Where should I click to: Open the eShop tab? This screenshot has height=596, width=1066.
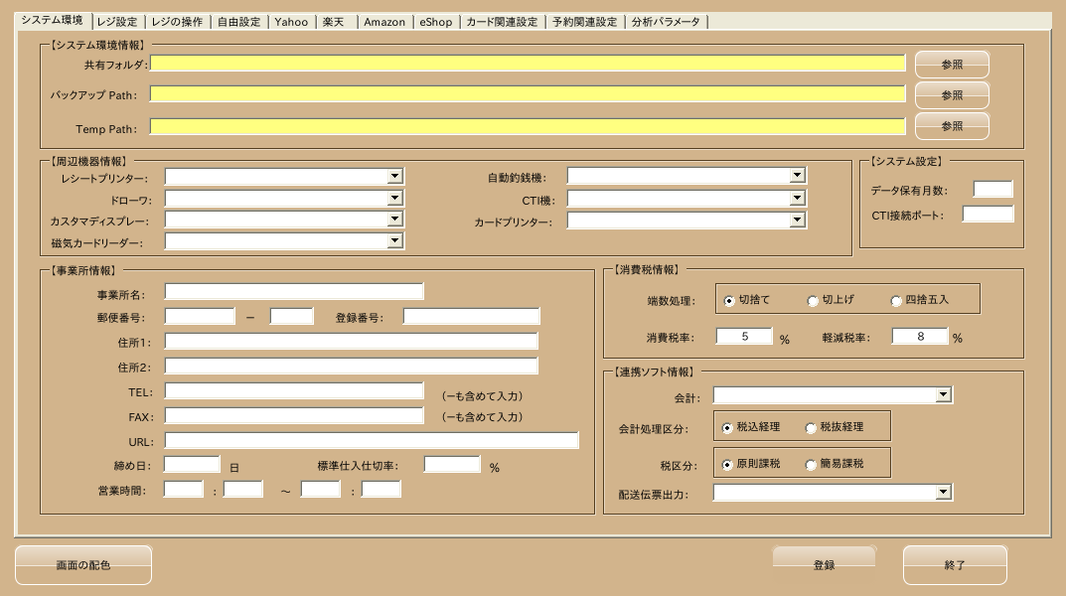[436, 22]
